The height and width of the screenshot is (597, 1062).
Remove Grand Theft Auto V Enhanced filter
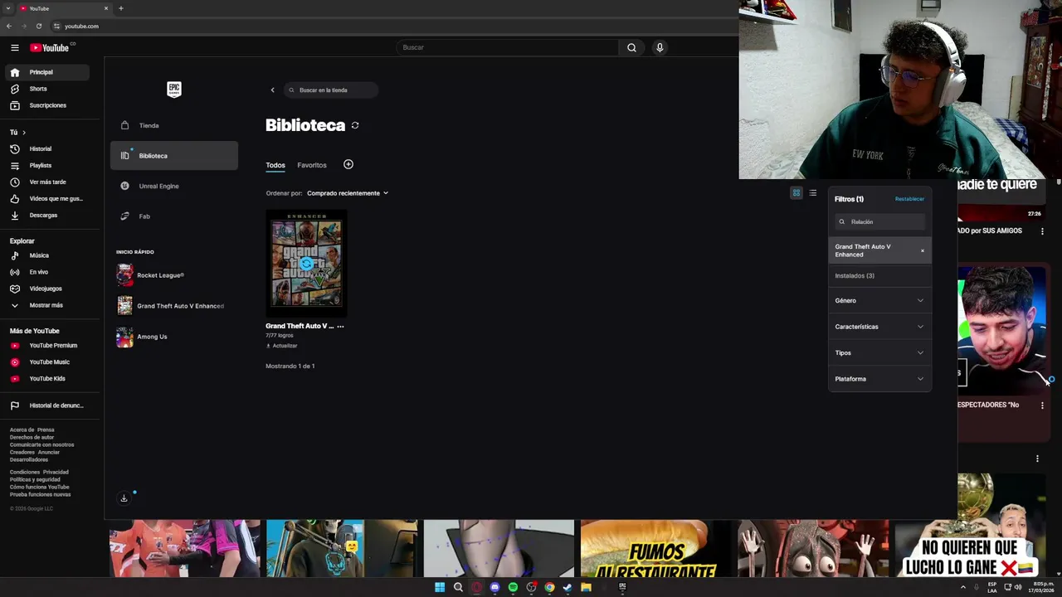[922, 251]
